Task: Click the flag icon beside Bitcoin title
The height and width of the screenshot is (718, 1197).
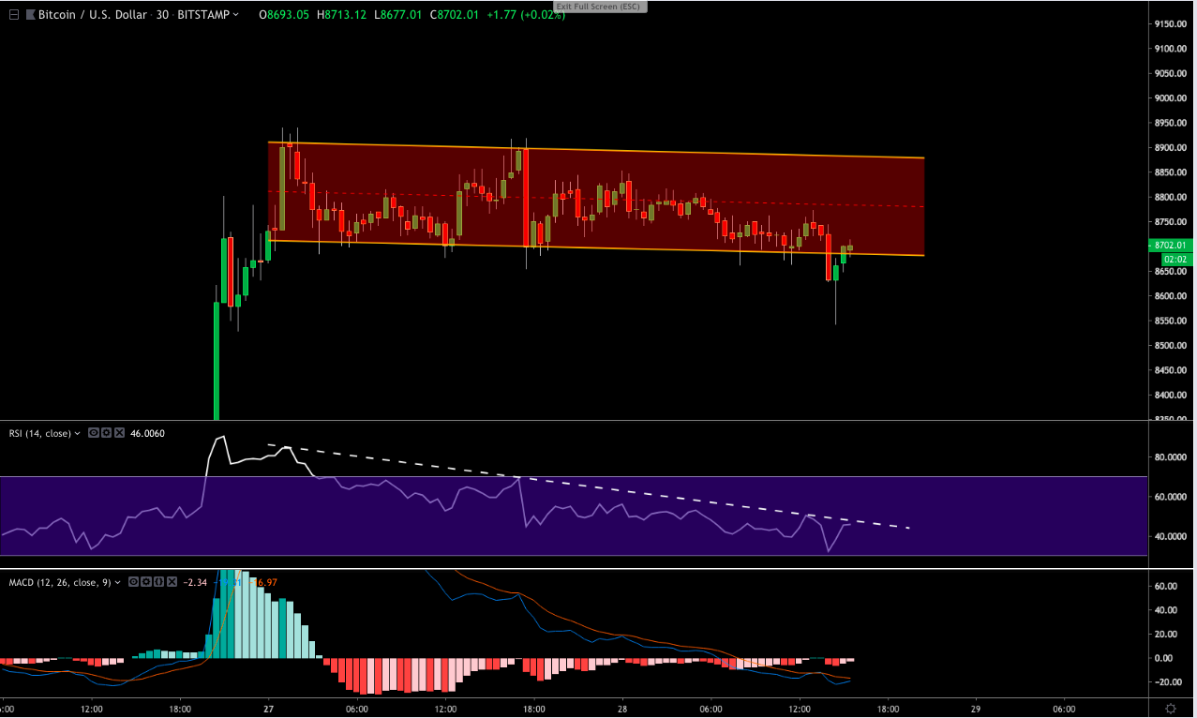Action: coord(30,15)
